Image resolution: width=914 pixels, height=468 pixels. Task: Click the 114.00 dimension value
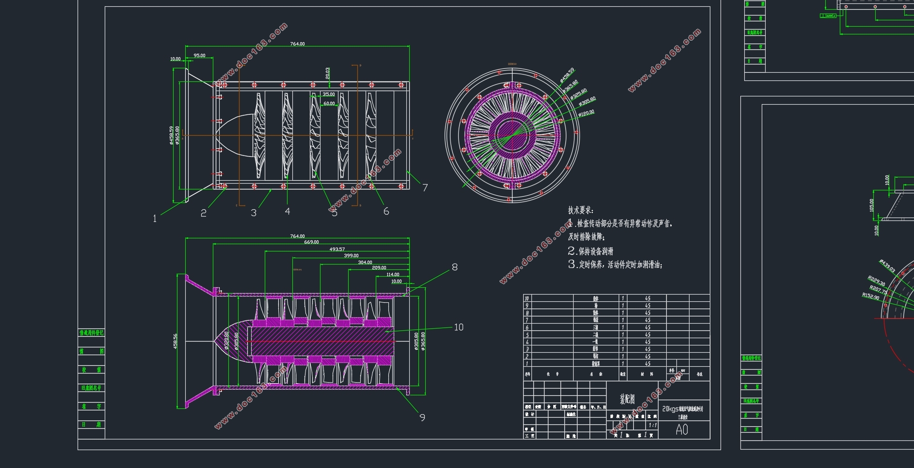coord(393,275)
